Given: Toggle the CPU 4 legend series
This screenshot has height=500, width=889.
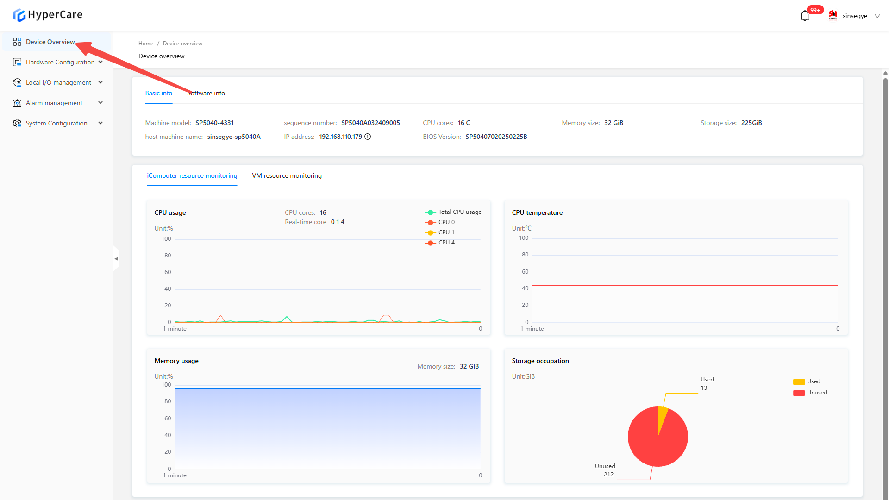Looking at the screenshot, I should coord(430,243).
